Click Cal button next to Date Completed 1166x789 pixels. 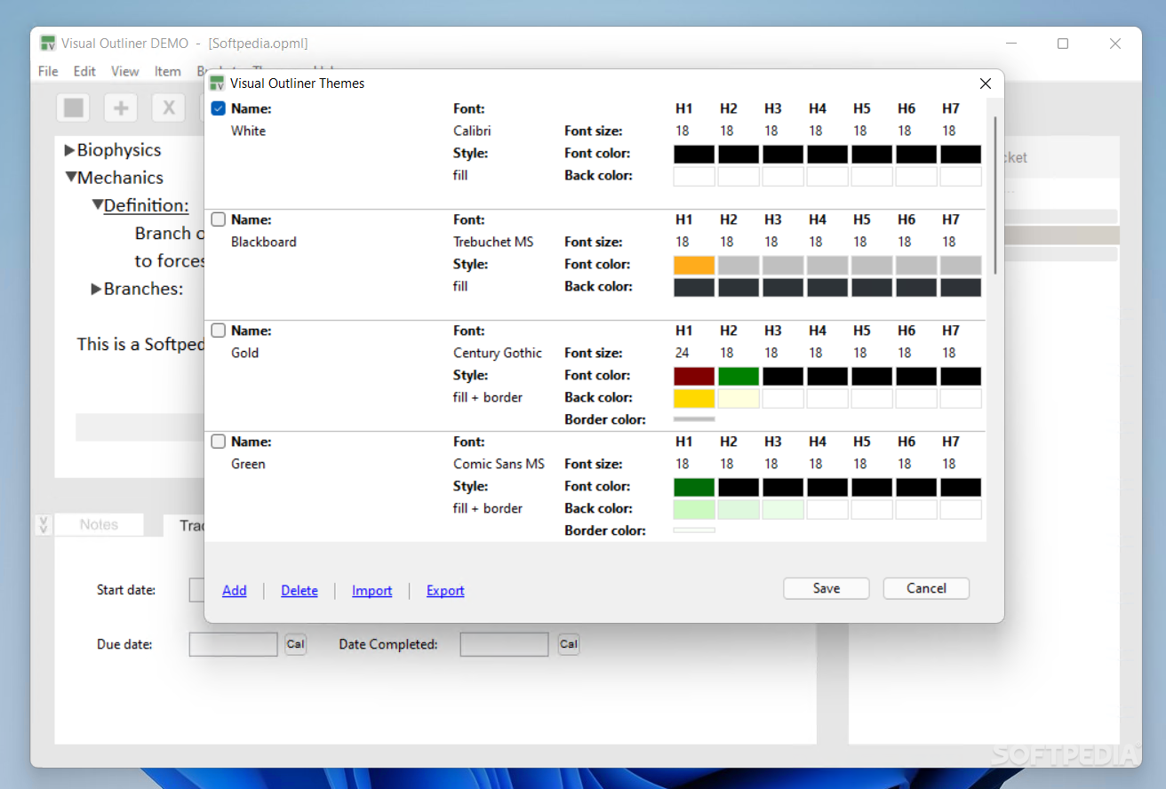[x=569, y=644]
